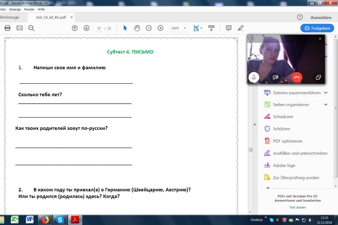
Task: Select the highlighter pen tool
Action: [240, 28]
